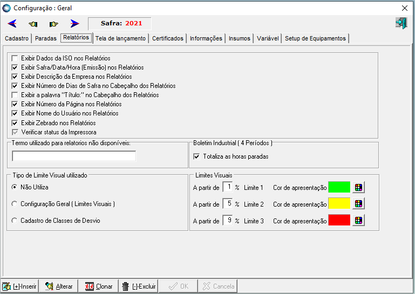Open the Certificados tab
Image resolution: width=415 pixels, height=294 pixels.
(x=168, y=38)
